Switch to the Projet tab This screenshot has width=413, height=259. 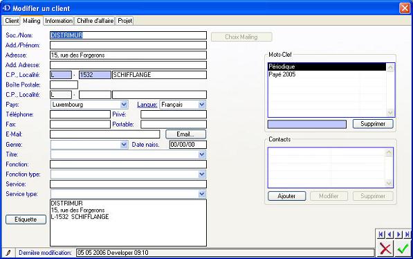[x=125, y=21]
